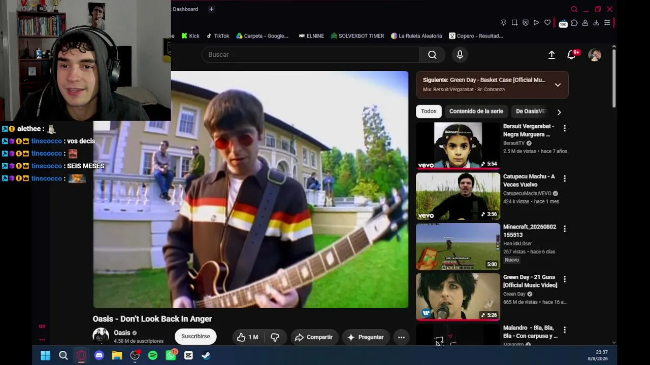Viewport: 650px width, 365px height.
Task: Add page to bookmarks with heart icon
Action: (x=547, y=23)
